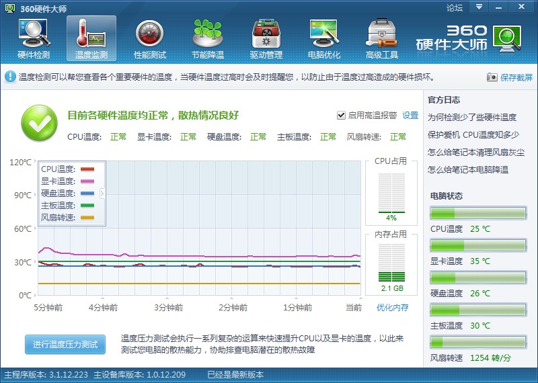Click the 内存占用 memory usage meter
538x383 pixels.
pyautogui.click(x=391, y=263)
